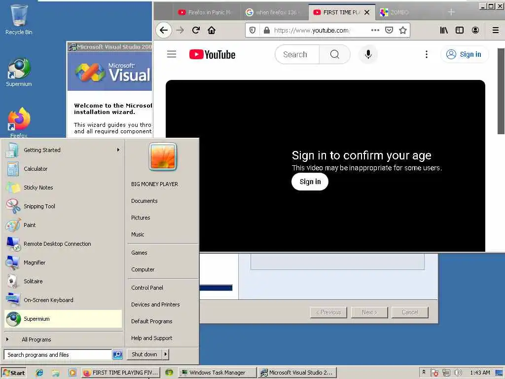505x379 pixels.
Task: View site security lock info
Action: click(267, 30)
